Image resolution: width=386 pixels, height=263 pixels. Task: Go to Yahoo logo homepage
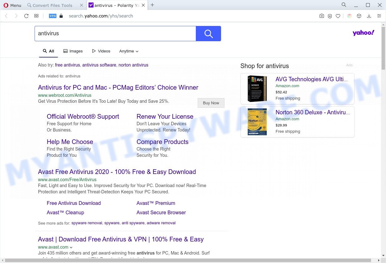(364, 33)
